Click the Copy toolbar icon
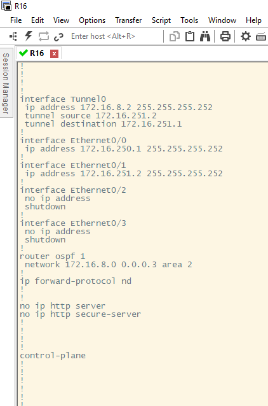 [175, 36]
